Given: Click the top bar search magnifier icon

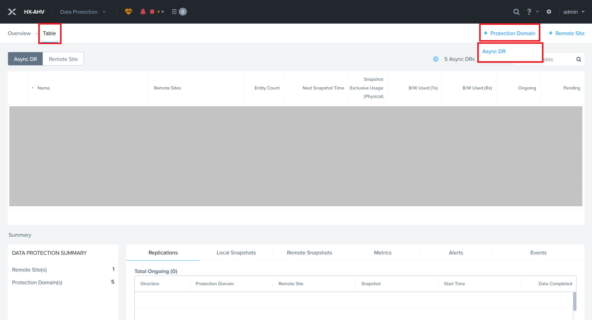Looking at the screenshot, I should pos(516,12).
